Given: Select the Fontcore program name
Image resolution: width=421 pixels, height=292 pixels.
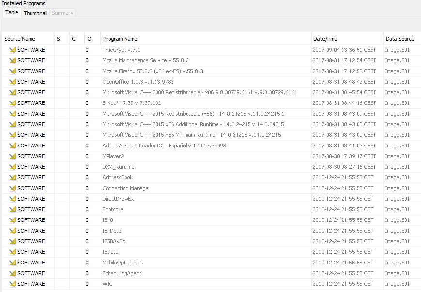Looking at the screenshot, I should (113, 209).
